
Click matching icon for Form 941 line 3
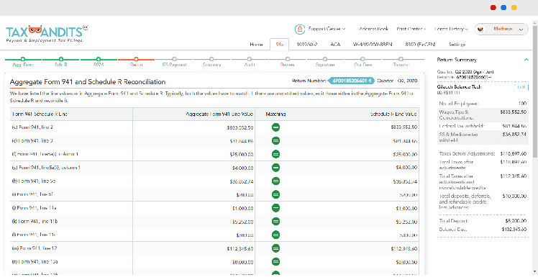(275, 141)
